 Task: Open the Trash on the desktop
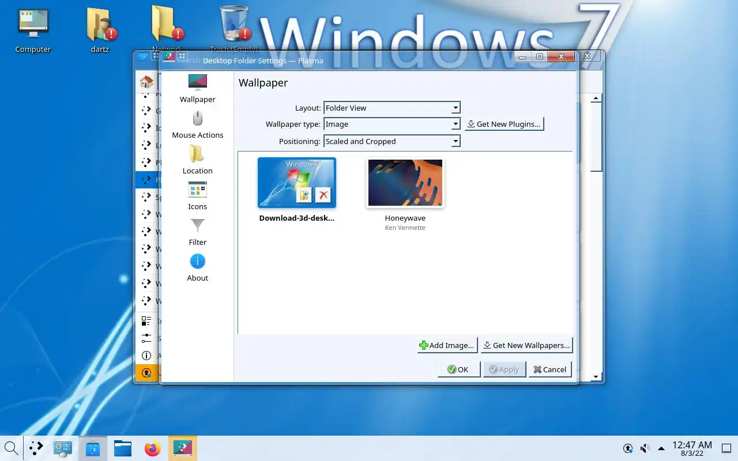234,28
